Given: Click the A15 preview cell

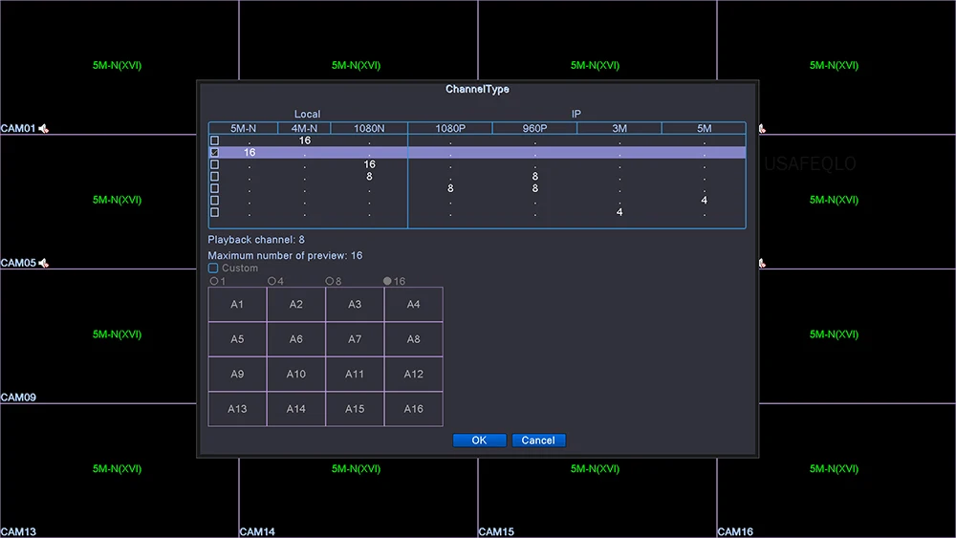Looking at the screenshot, I should click(355, 409).
